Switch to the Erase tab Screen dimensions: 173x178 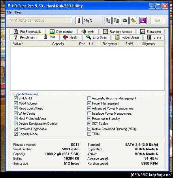click(x=154, y=37)
